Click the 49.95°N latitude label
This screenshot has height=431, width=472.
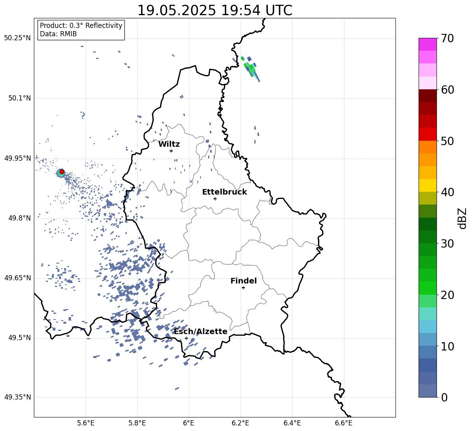tap(18, 158)
